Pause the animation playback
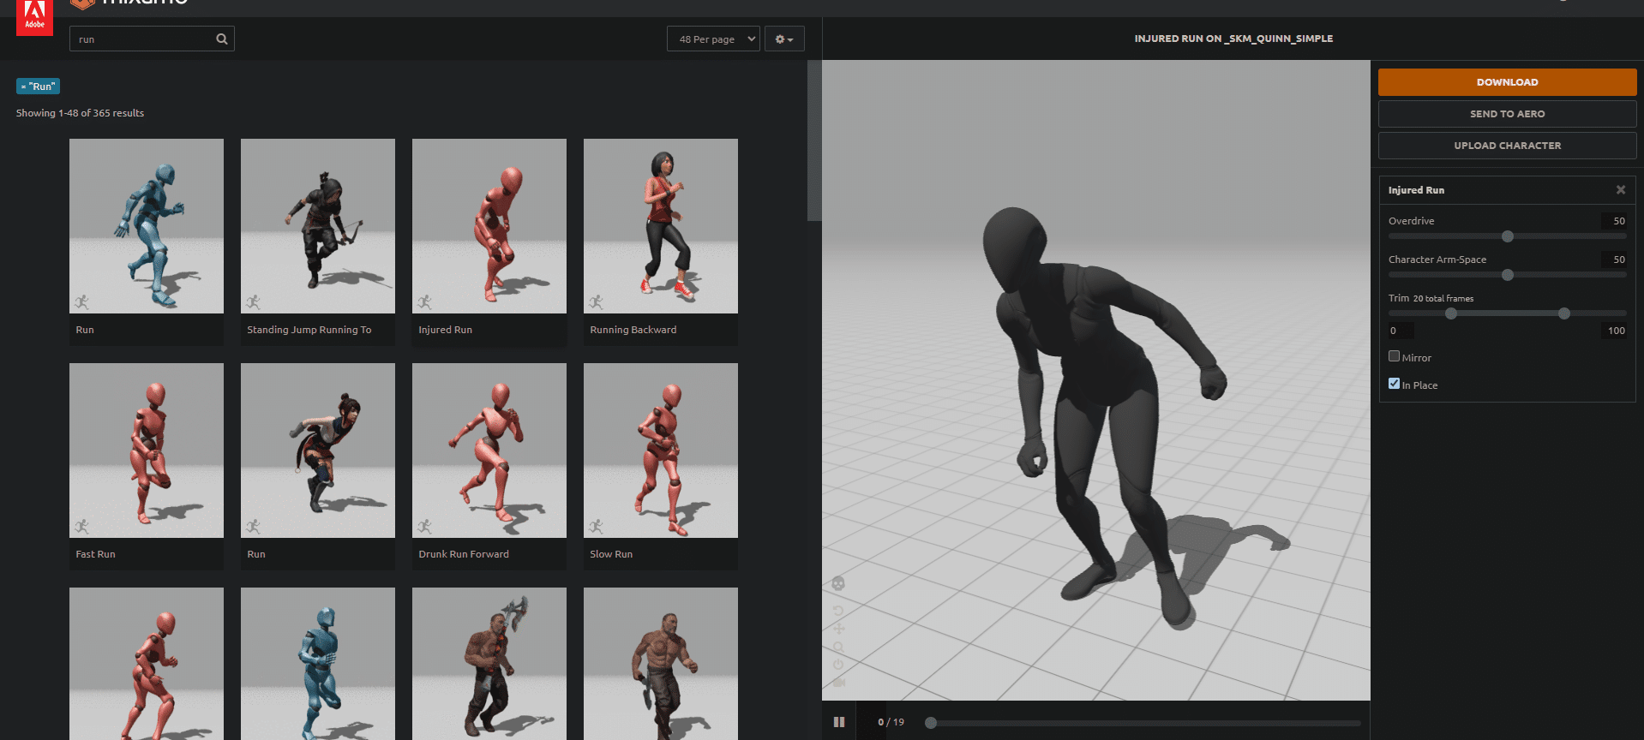Viewport: 1644px width, 740px height. pyautogui.click(x=839, y=722)
